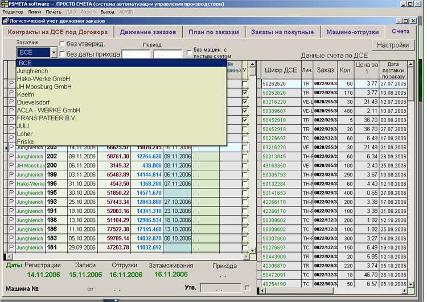Open the Печать menu
427x302 pixels.
[x=54, y=11]
